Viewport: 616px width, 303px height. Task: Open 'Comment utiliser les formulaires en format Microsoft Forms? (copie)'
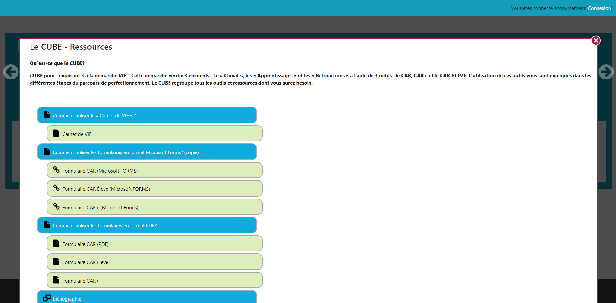pos(147,152)
